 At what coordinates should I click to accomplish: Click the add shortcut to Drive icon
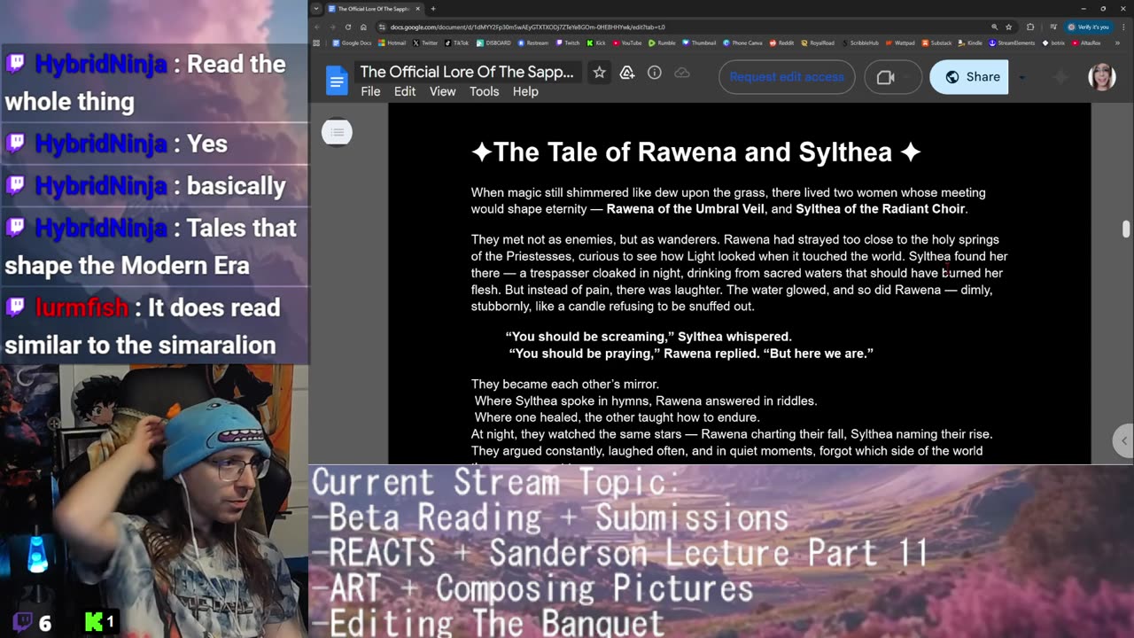(627, 73)
